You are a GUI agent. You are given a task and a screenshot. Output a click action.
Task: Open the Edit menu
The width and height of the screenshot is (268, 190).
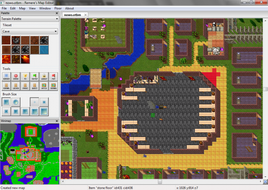click(x=13, y=8)
